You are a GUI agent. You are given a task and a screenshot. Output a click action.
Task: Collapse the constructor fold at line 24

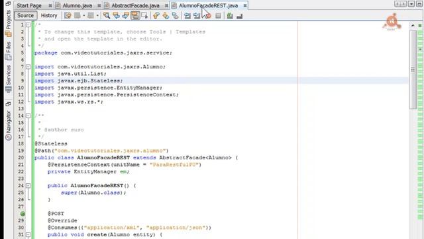tap(28, 186)
